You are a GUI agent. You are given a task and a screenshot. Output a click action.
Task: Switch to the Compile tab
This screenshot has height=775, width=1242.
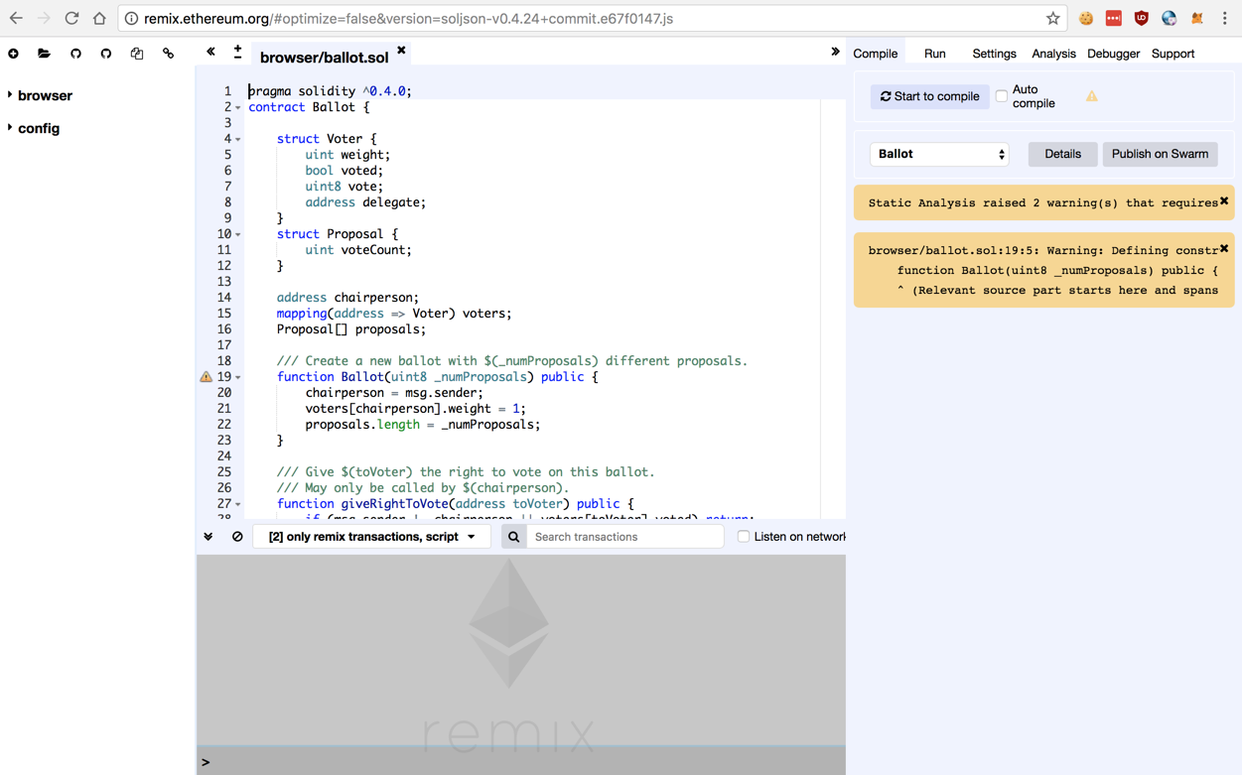875,54
